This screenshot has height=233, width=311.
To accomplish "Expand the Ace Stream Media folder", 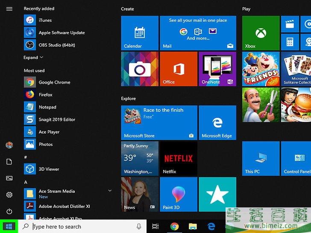I will 110,191.
